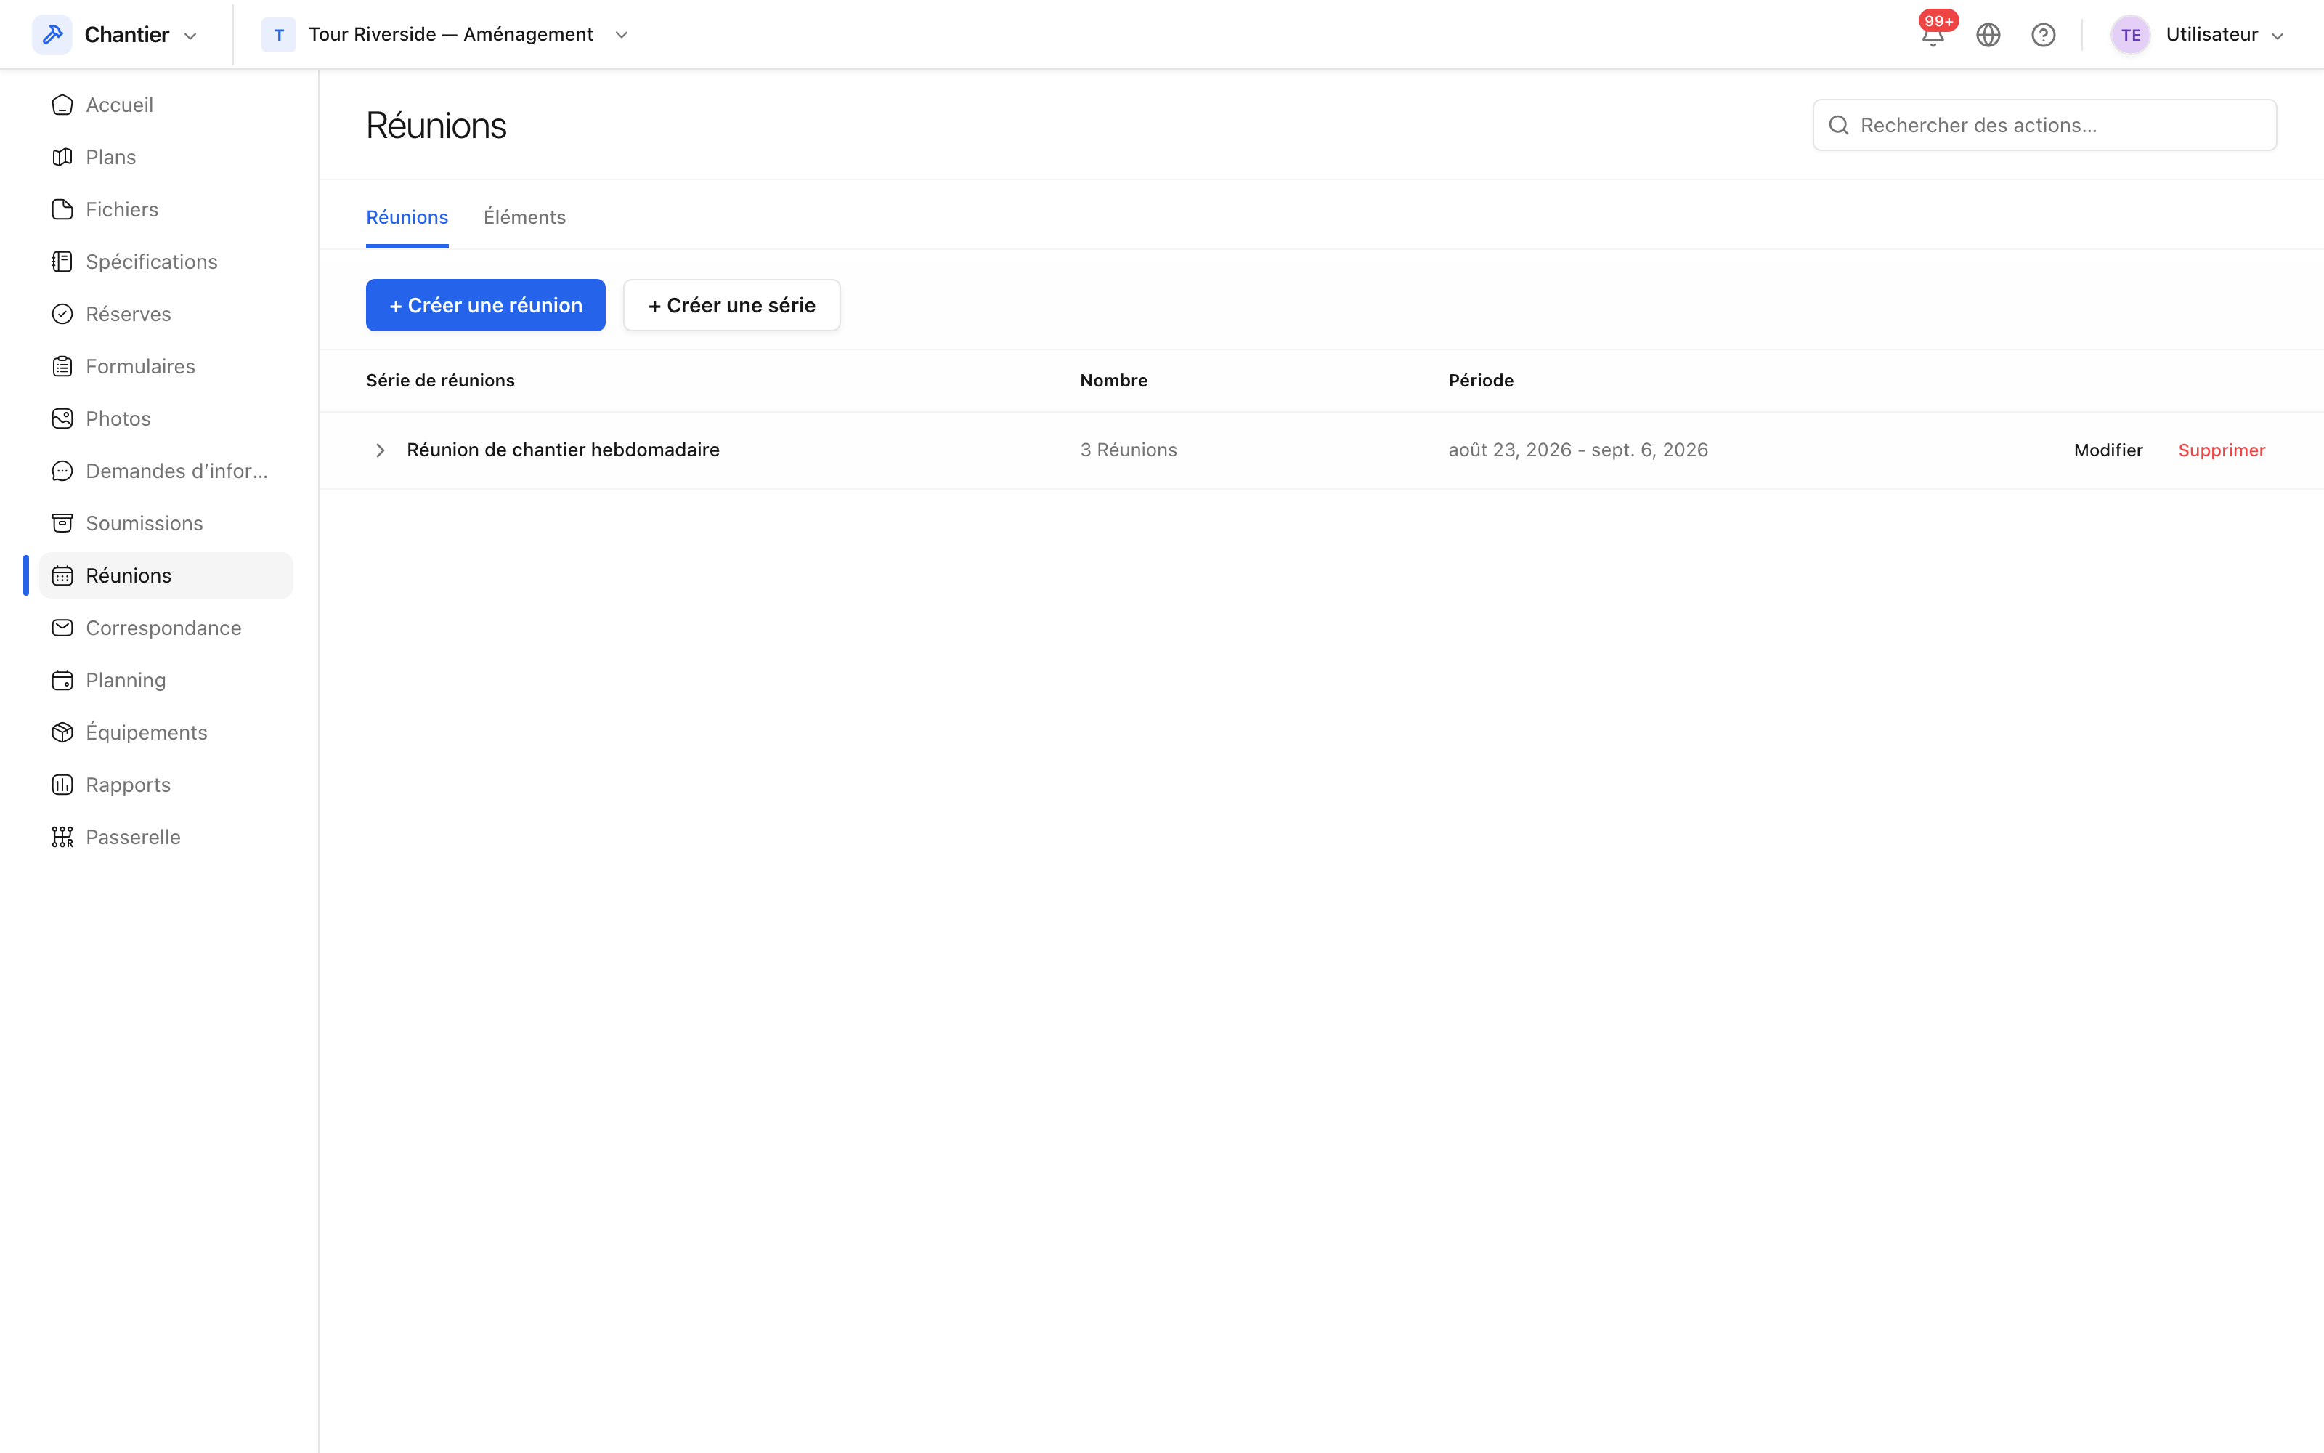Open the Tour Riverside project selector chevron
This screenshot has height=1453, width=2324.
point(622,35)
